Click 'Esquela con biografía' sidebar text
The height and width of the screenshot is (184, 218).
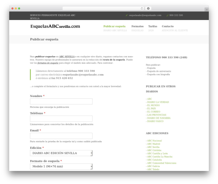(x=158, y=74)
